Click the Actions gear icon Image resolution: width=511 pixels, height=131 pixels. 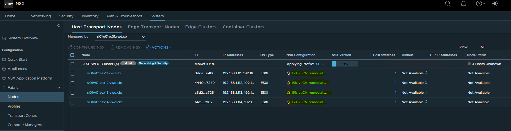[148, 47]
